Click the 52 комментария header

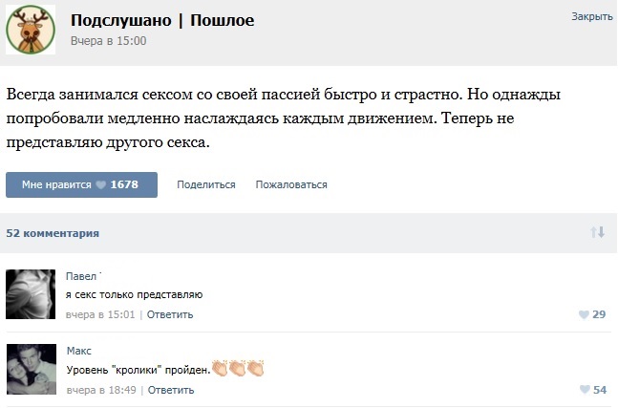tap(53, 233)
